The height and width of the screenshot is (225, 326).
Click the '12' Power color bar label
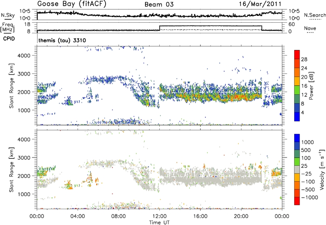click(304, 95)
